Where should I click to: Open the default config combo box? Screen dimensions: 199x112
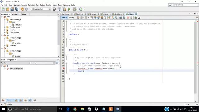tap(41, 9)
